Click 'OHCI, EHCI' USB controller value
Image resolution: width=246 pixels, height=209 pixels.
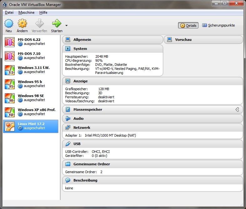(101, 152)
